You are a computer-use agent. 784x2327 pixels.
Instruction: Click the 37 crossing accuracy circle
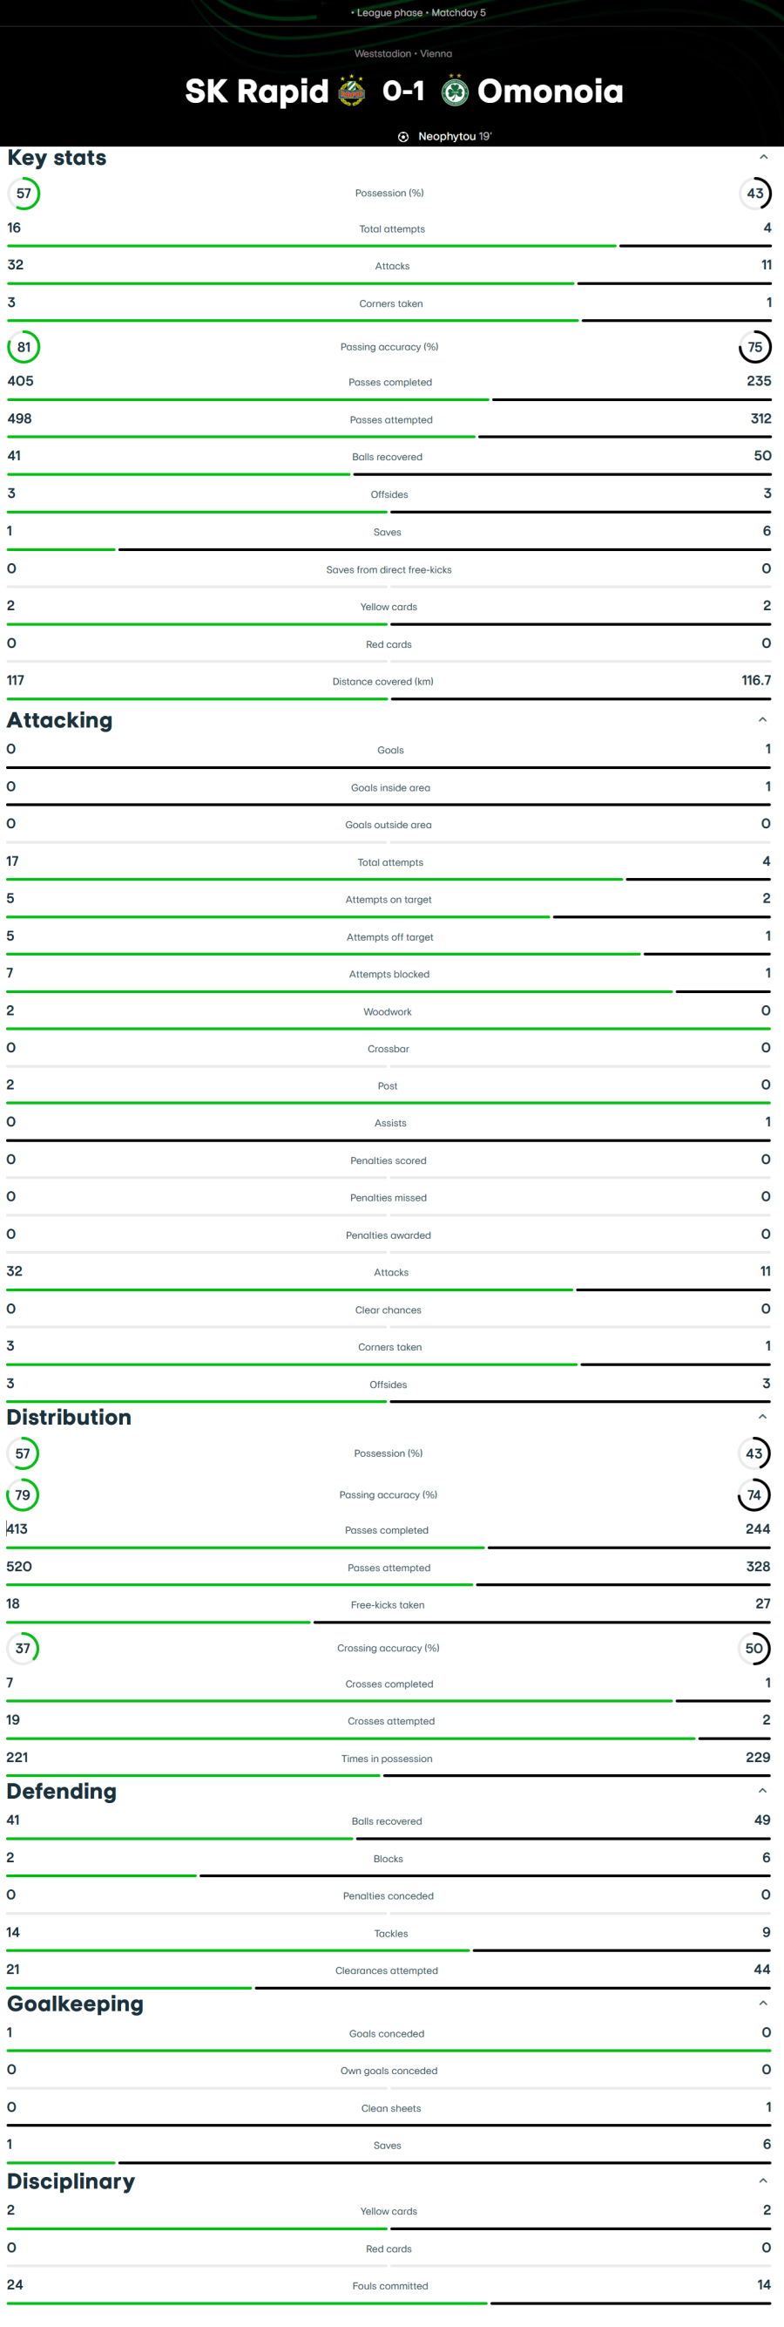pos(23,1648)
